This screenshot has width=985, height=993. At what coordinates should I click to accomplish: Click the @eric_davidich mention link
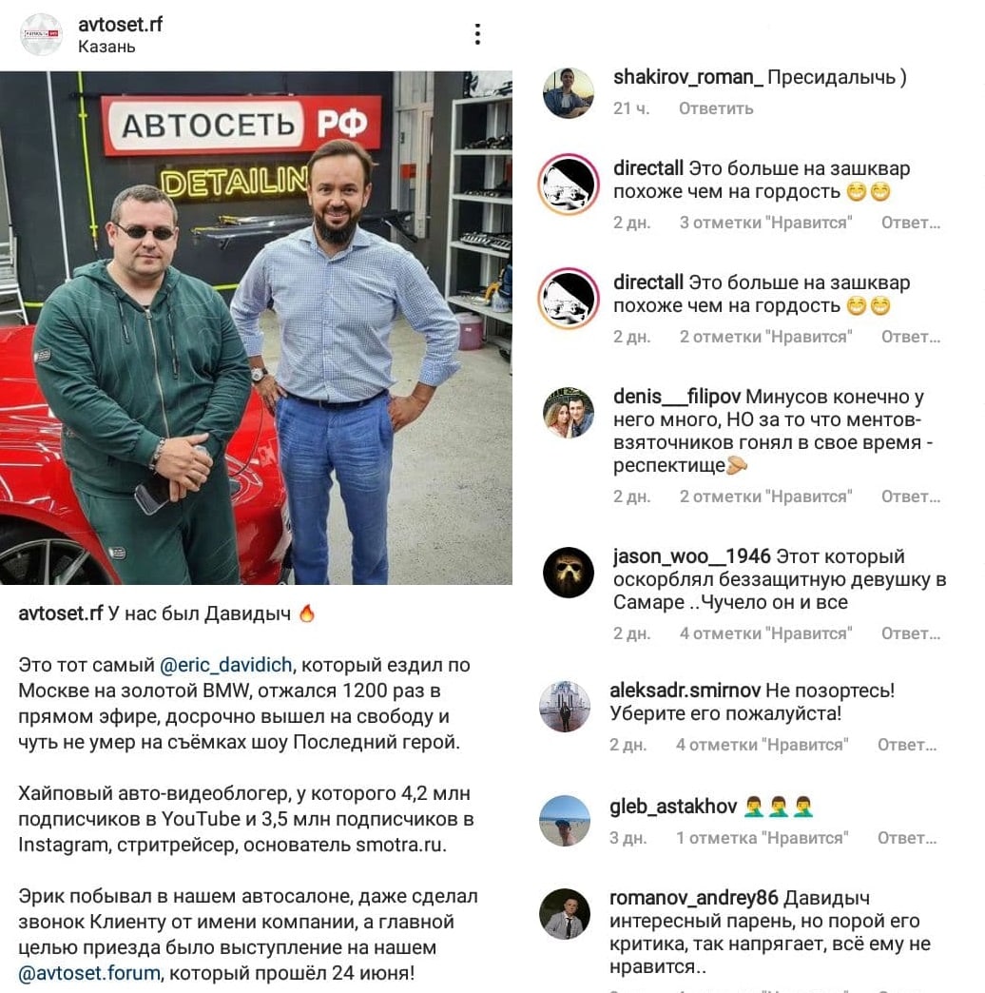pyautogui.click(x=226, y=665)
